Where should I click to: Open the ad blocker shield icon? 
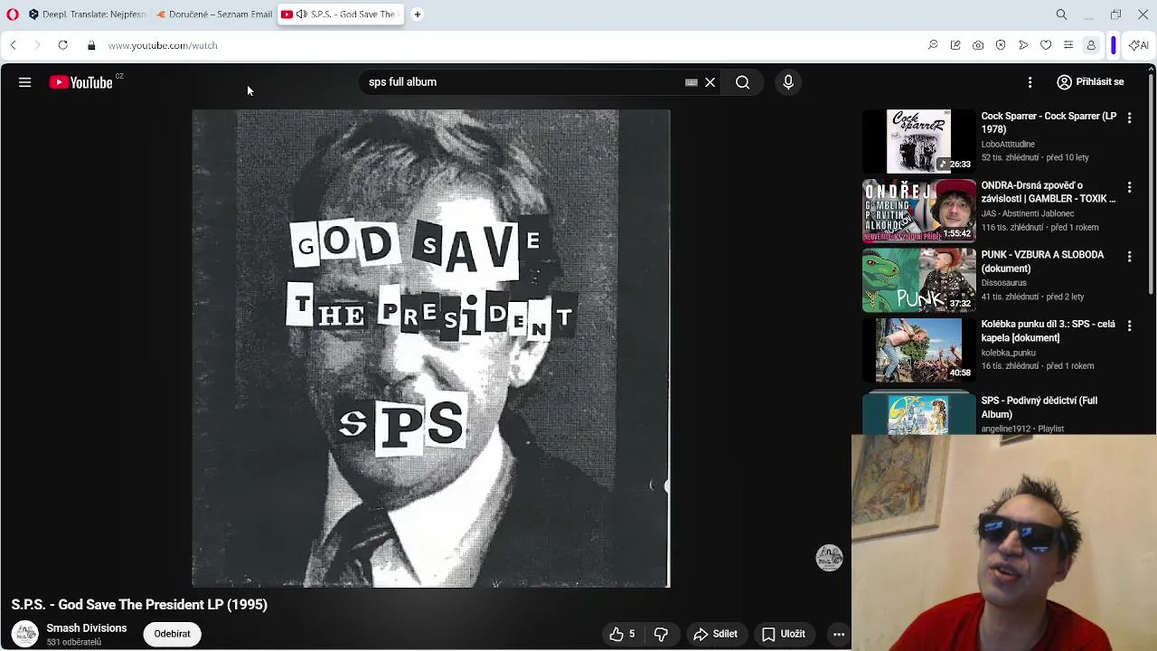coord(1001,45)
